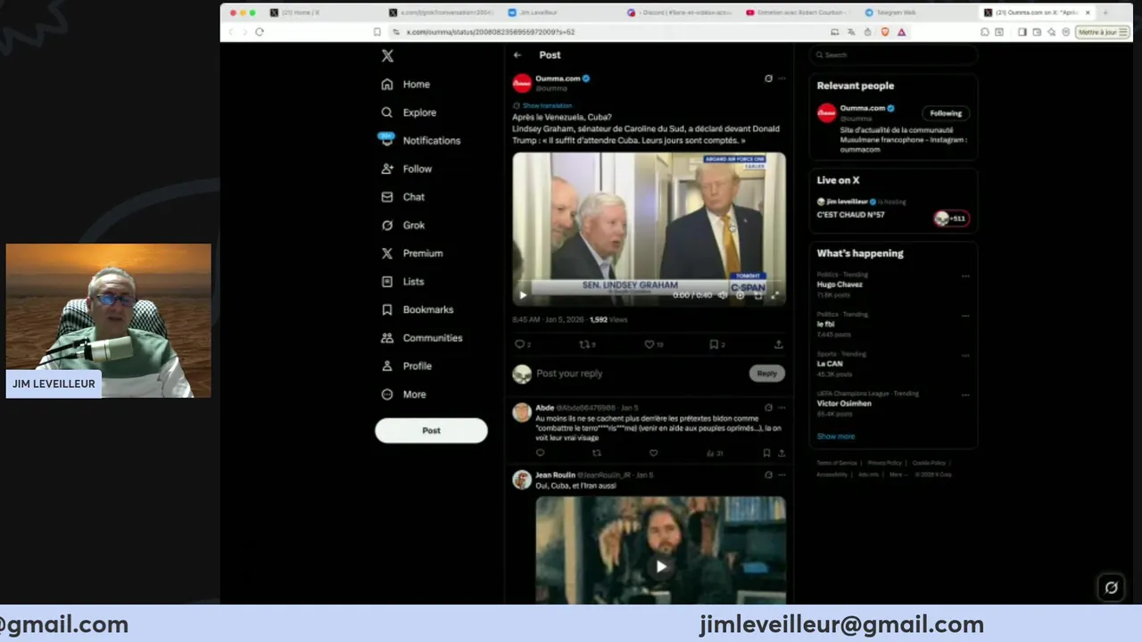The height and width of the screenshot is (642, 1142).
Task: Click Grok icon on Abde's reply
Action: (x=768, y=407)
